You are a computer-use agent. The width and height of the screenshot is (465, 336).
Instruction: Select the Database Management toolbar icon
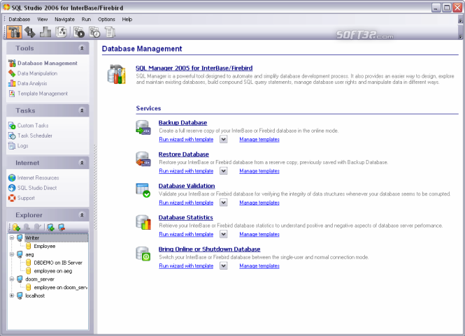(14, 32)
